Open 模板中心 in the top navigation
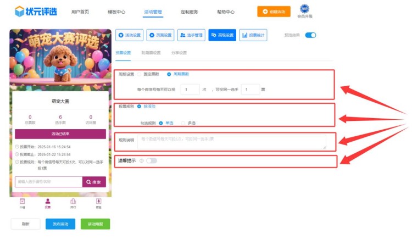This screenshot has width=412, height=239. coord(116,12)
